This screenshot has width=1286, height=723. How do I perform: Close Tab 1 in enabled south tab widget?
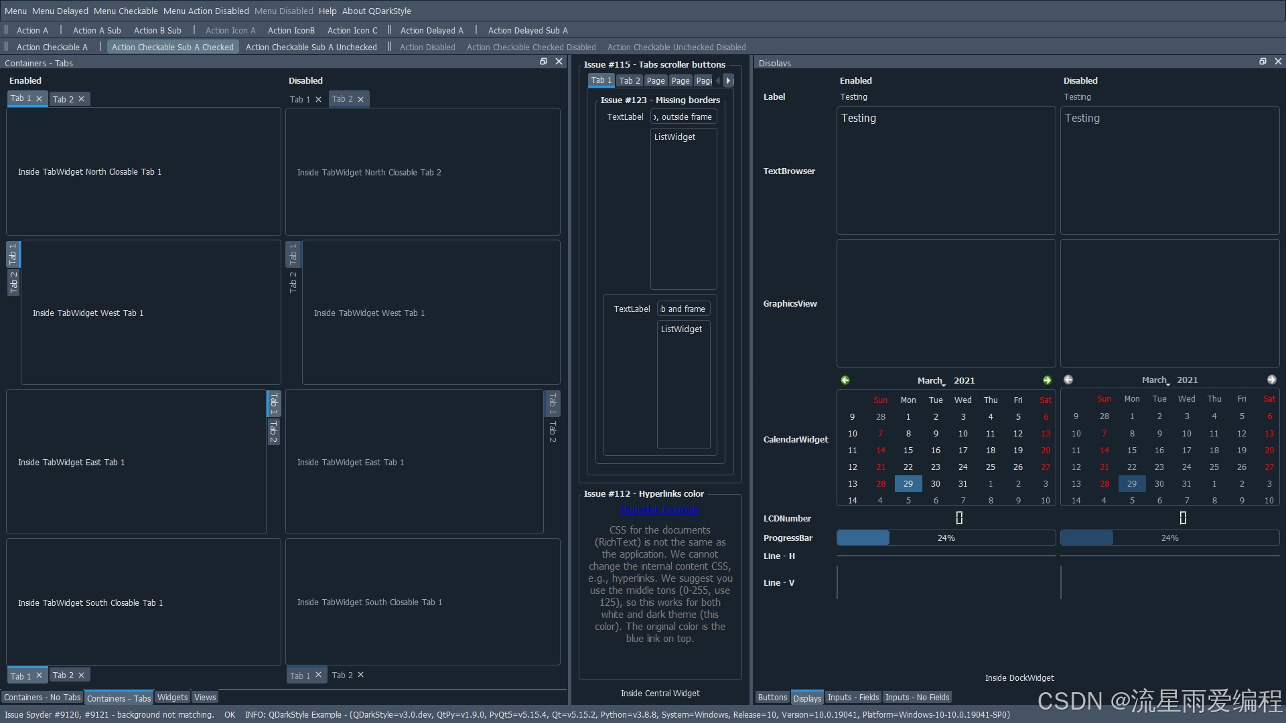[39, 675]
